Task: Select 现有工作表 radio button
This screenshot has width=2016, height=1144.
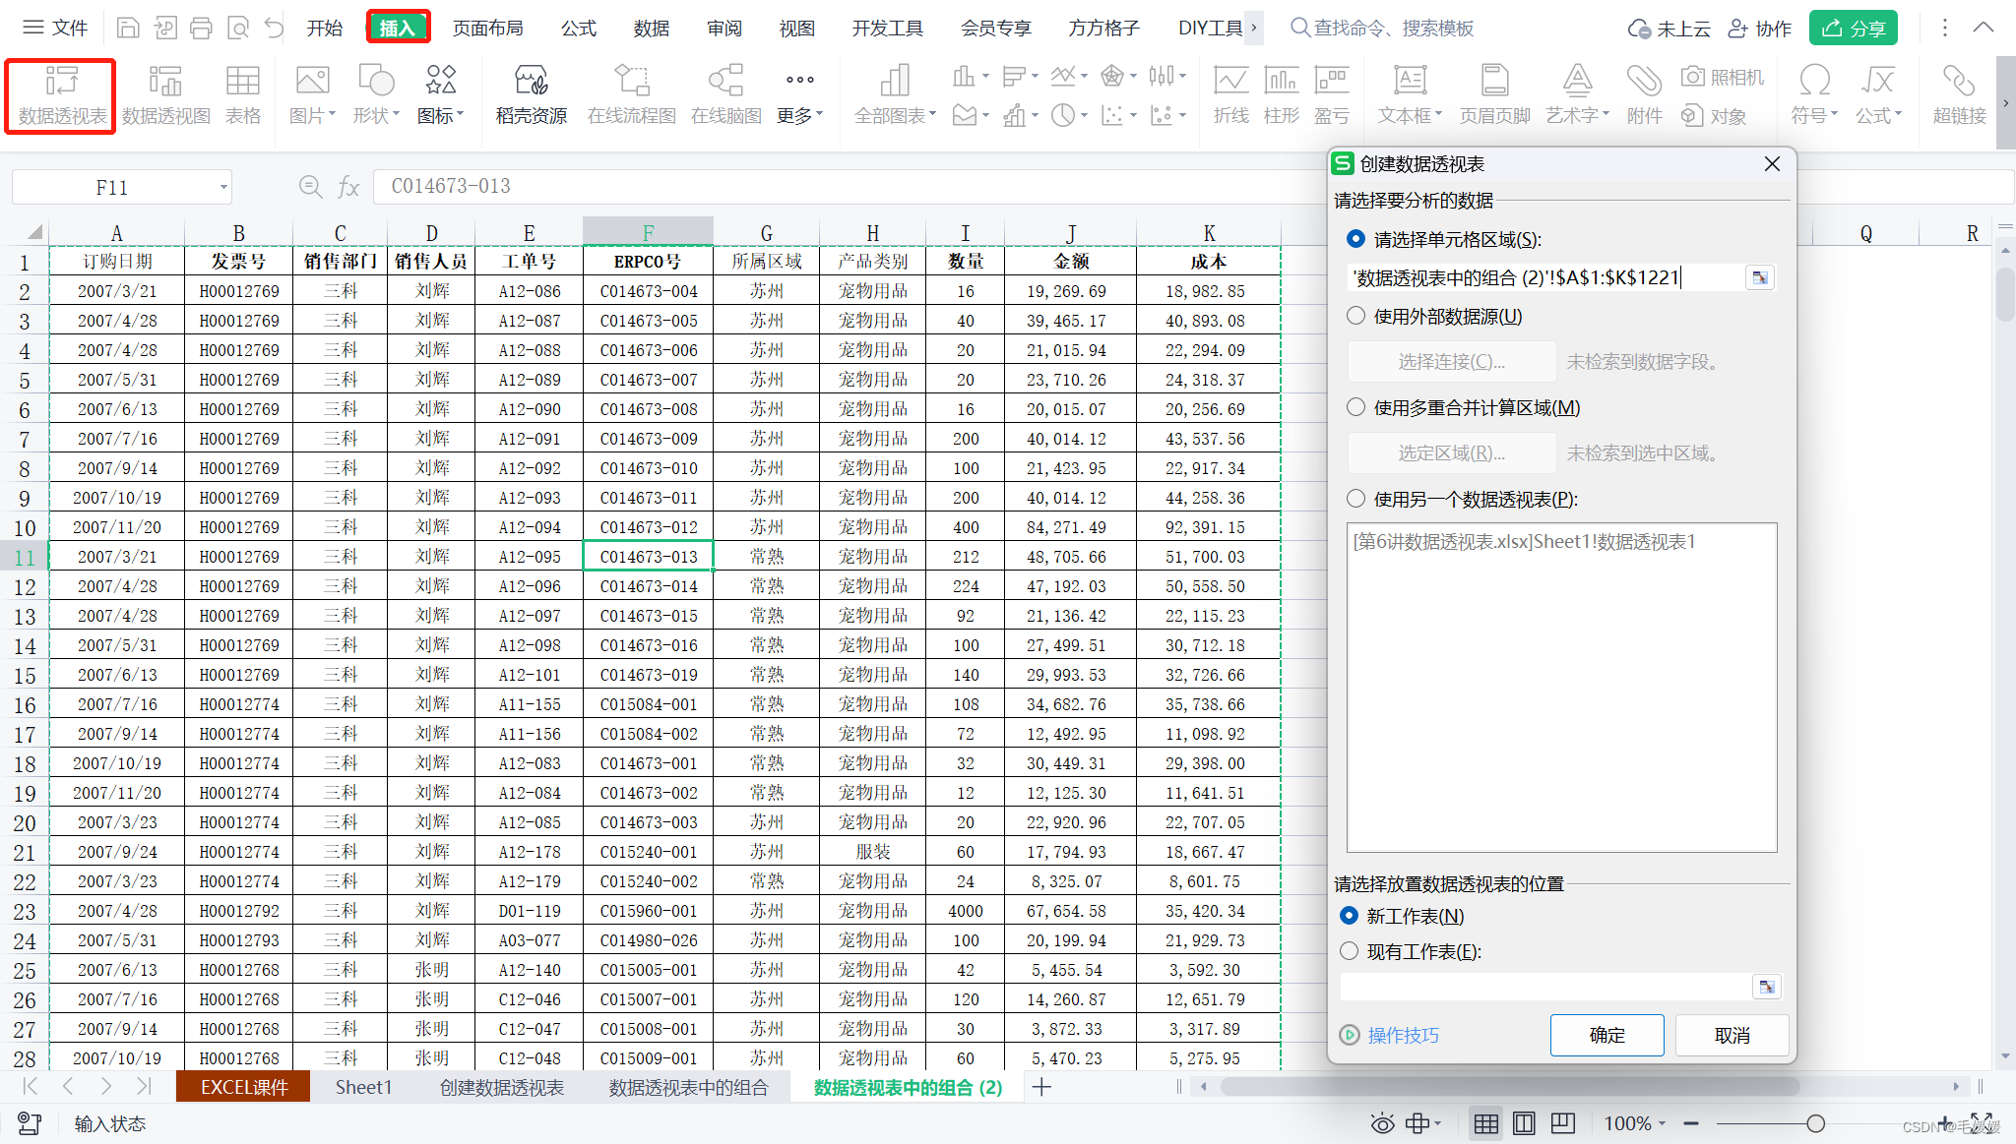Action: pos(1349,951)
